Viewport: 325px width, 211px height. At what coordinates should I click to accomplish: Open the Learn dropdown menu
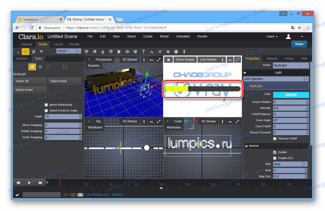[272, 36]
